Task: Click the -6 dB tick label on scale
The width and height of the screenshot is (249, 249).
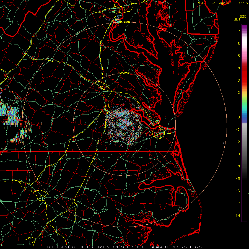Action: (x=238, y=191)
